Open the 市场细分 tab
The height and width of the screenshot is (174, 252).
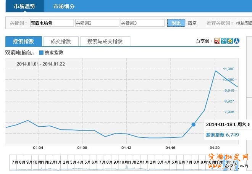click(x=64, y=6)
